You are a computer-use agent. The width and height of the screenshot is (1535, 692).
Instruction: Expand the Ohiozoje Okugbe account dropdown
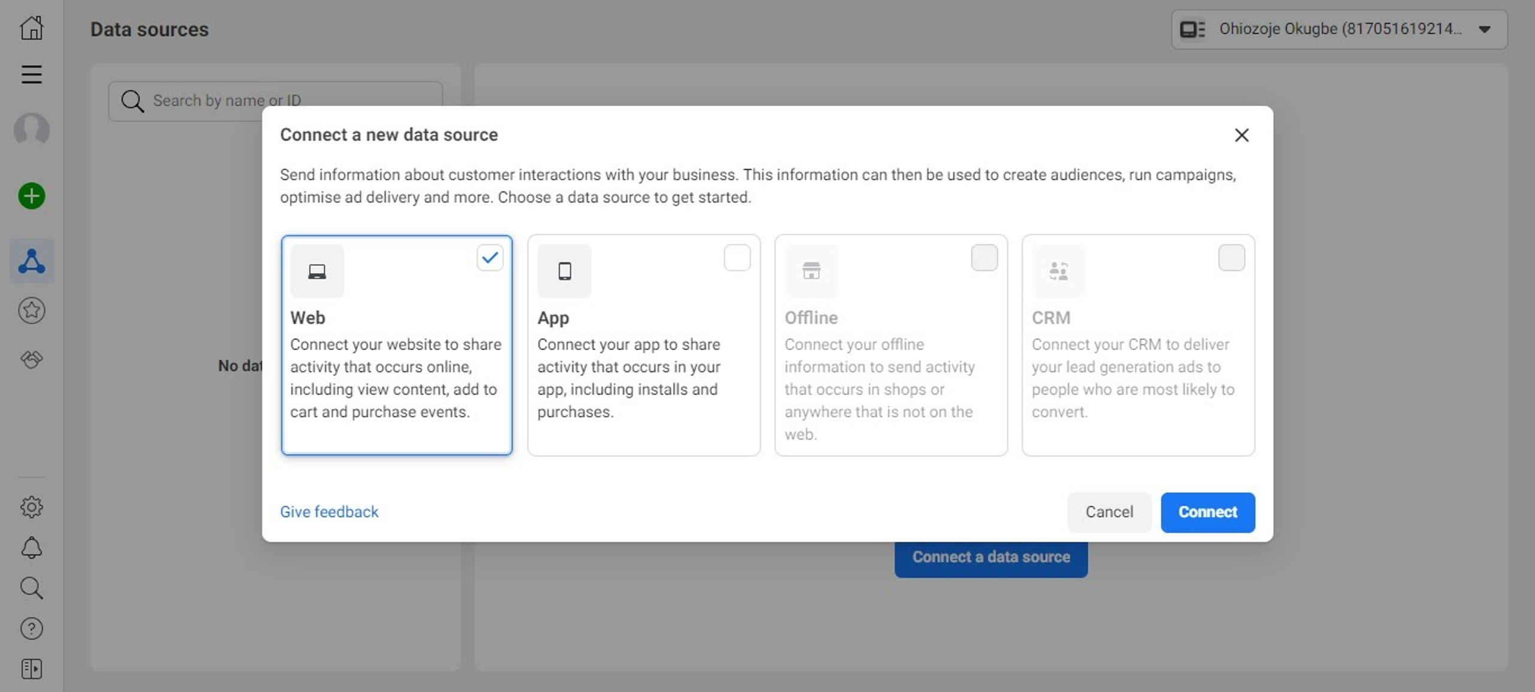(x=1338, y=29)
